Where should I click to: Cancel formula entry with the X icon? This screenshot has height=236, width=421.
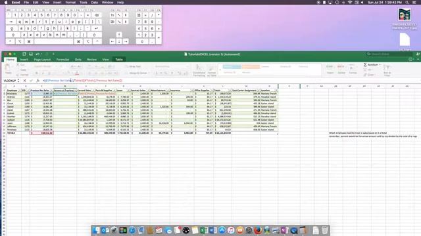[25, 81]
